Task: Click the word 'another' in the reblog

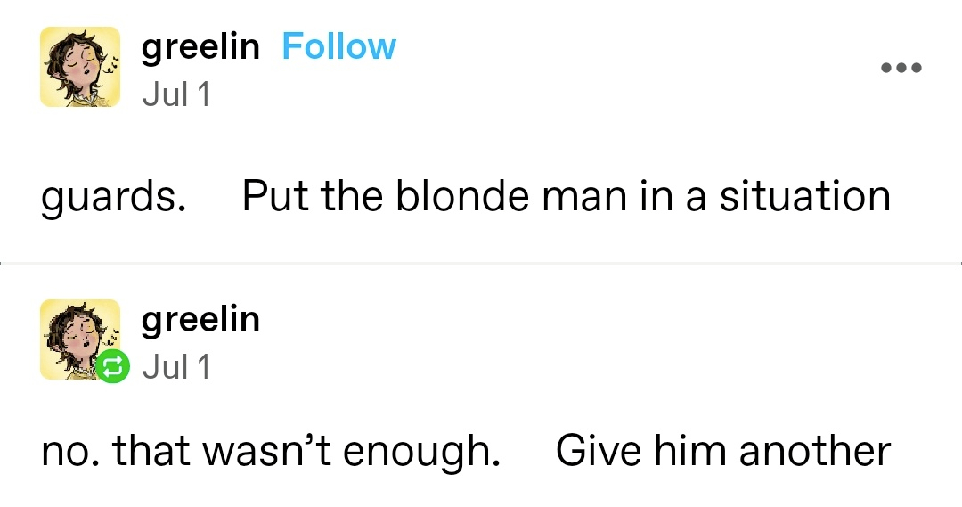Action: point(815,451)
